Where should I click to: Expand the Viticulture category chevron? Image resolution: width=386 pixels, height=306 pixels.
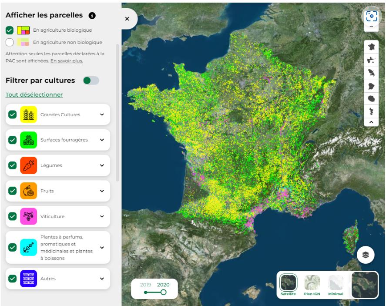(102, 216)
